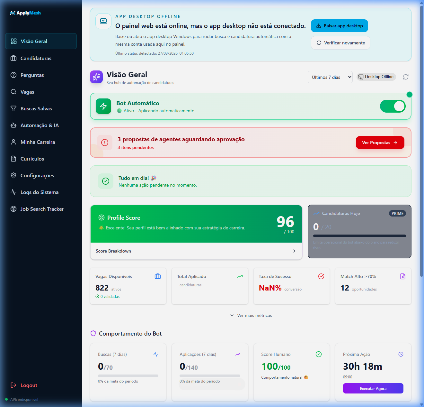424x407 pixels.
Task: Click the Desktop Offline status indicator
Action: 376,77
